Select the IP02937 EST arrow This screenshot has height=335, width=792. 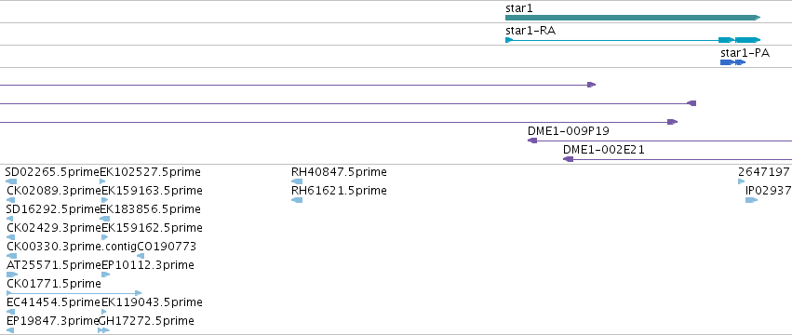pyautogui.click(x=752, y=200)
